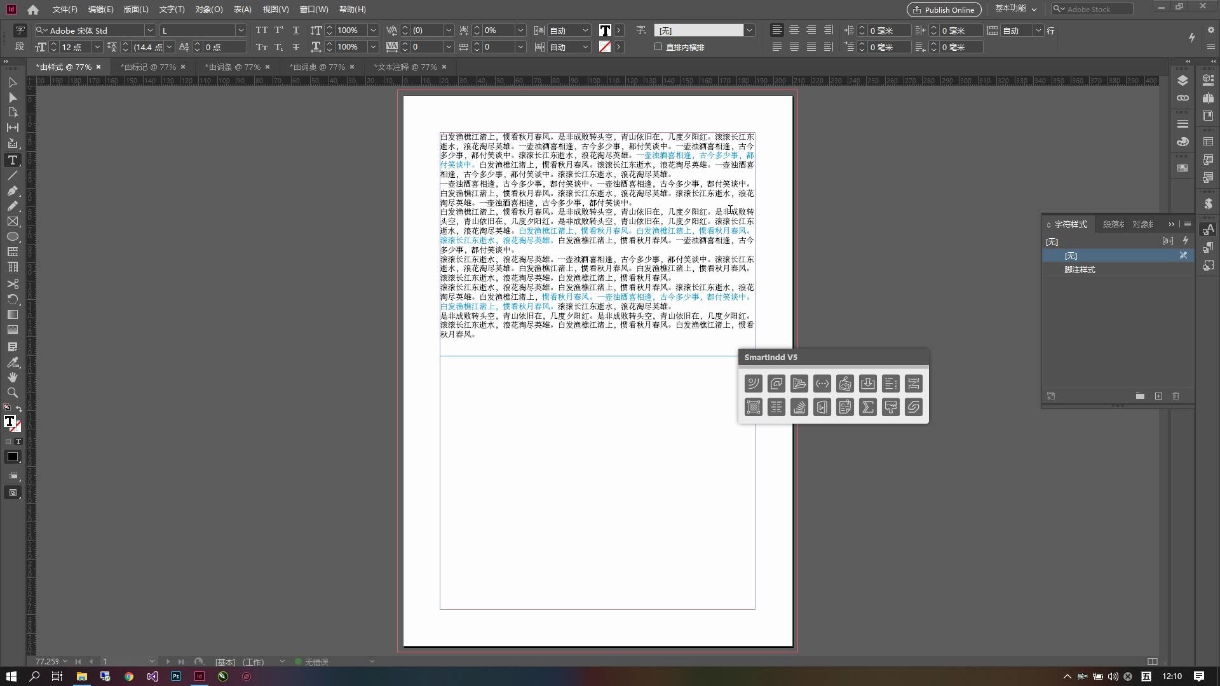This screenshot has height=686, width=1220.
Task: Open the zoom percentage dropdown at bottom left
Action: (65, 661)
